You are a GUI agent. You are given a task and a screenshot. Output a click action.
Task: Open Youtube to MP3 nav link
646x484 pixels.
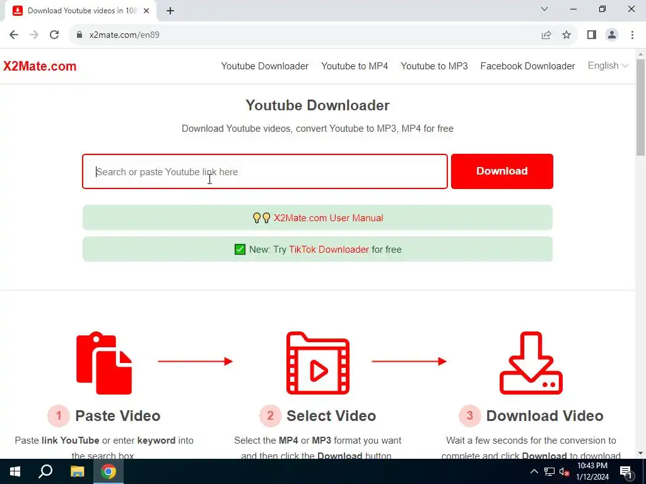tap(434, 66)
